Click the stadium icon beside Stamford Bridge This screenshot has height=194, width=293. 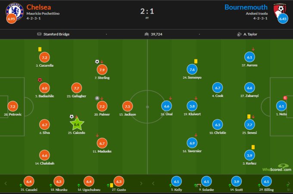(39, 34)
